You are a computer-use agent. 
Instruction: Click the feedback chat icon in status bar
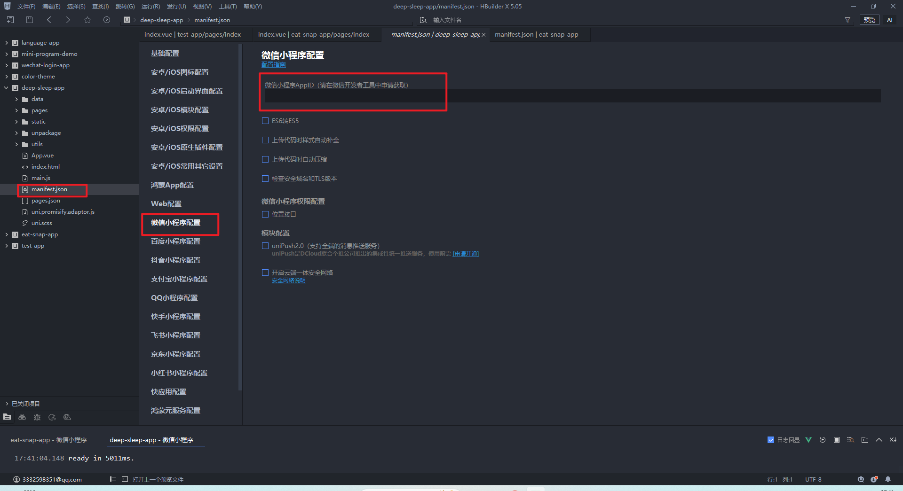click(x=861, y=479)
